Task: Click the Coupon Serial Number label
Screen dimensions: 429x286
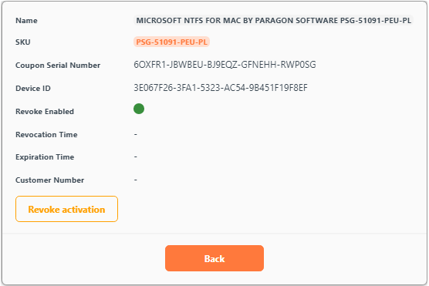Action: 58,66
